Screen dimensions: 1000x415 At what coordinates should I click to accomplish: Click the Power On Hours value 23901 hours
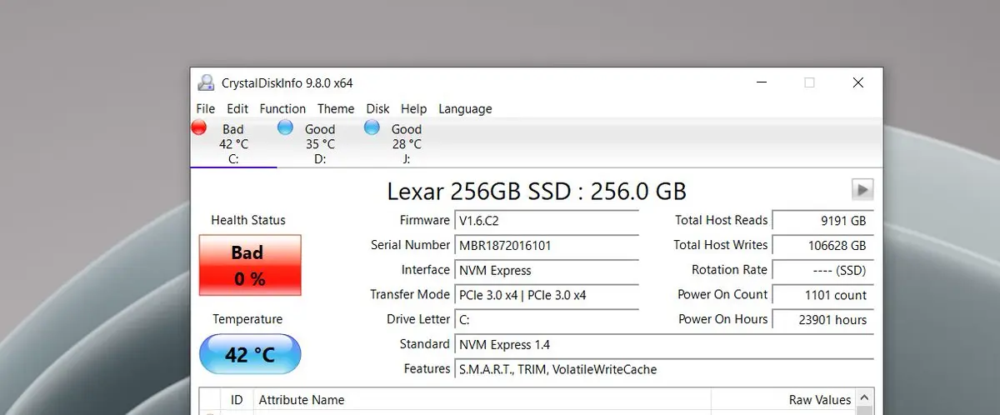click(x=822, y=319)
